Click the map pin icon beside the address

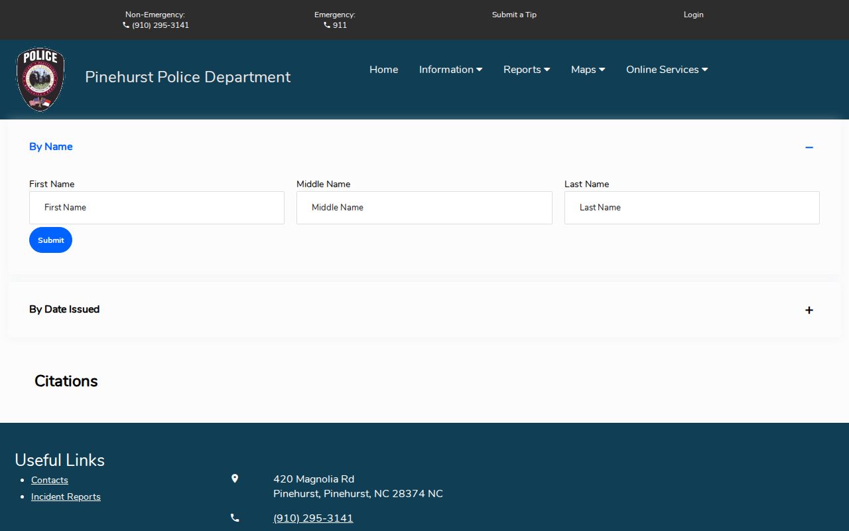pos(235,479)
